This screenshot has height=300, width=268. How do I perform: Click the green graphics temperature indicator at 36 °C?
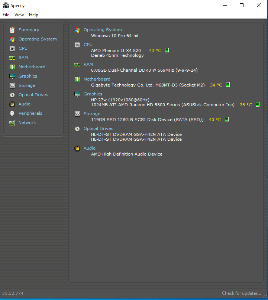[x=258, y=104]
